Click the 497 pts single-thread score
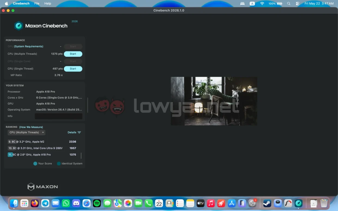Screen dimensions: 338x211 [58, 69]
